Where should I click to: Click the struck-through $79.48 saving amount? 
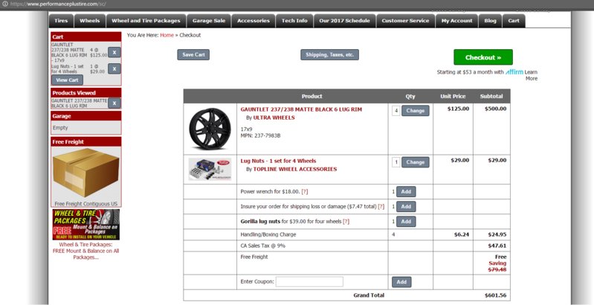pyautogui.click(x=497, y=270)
